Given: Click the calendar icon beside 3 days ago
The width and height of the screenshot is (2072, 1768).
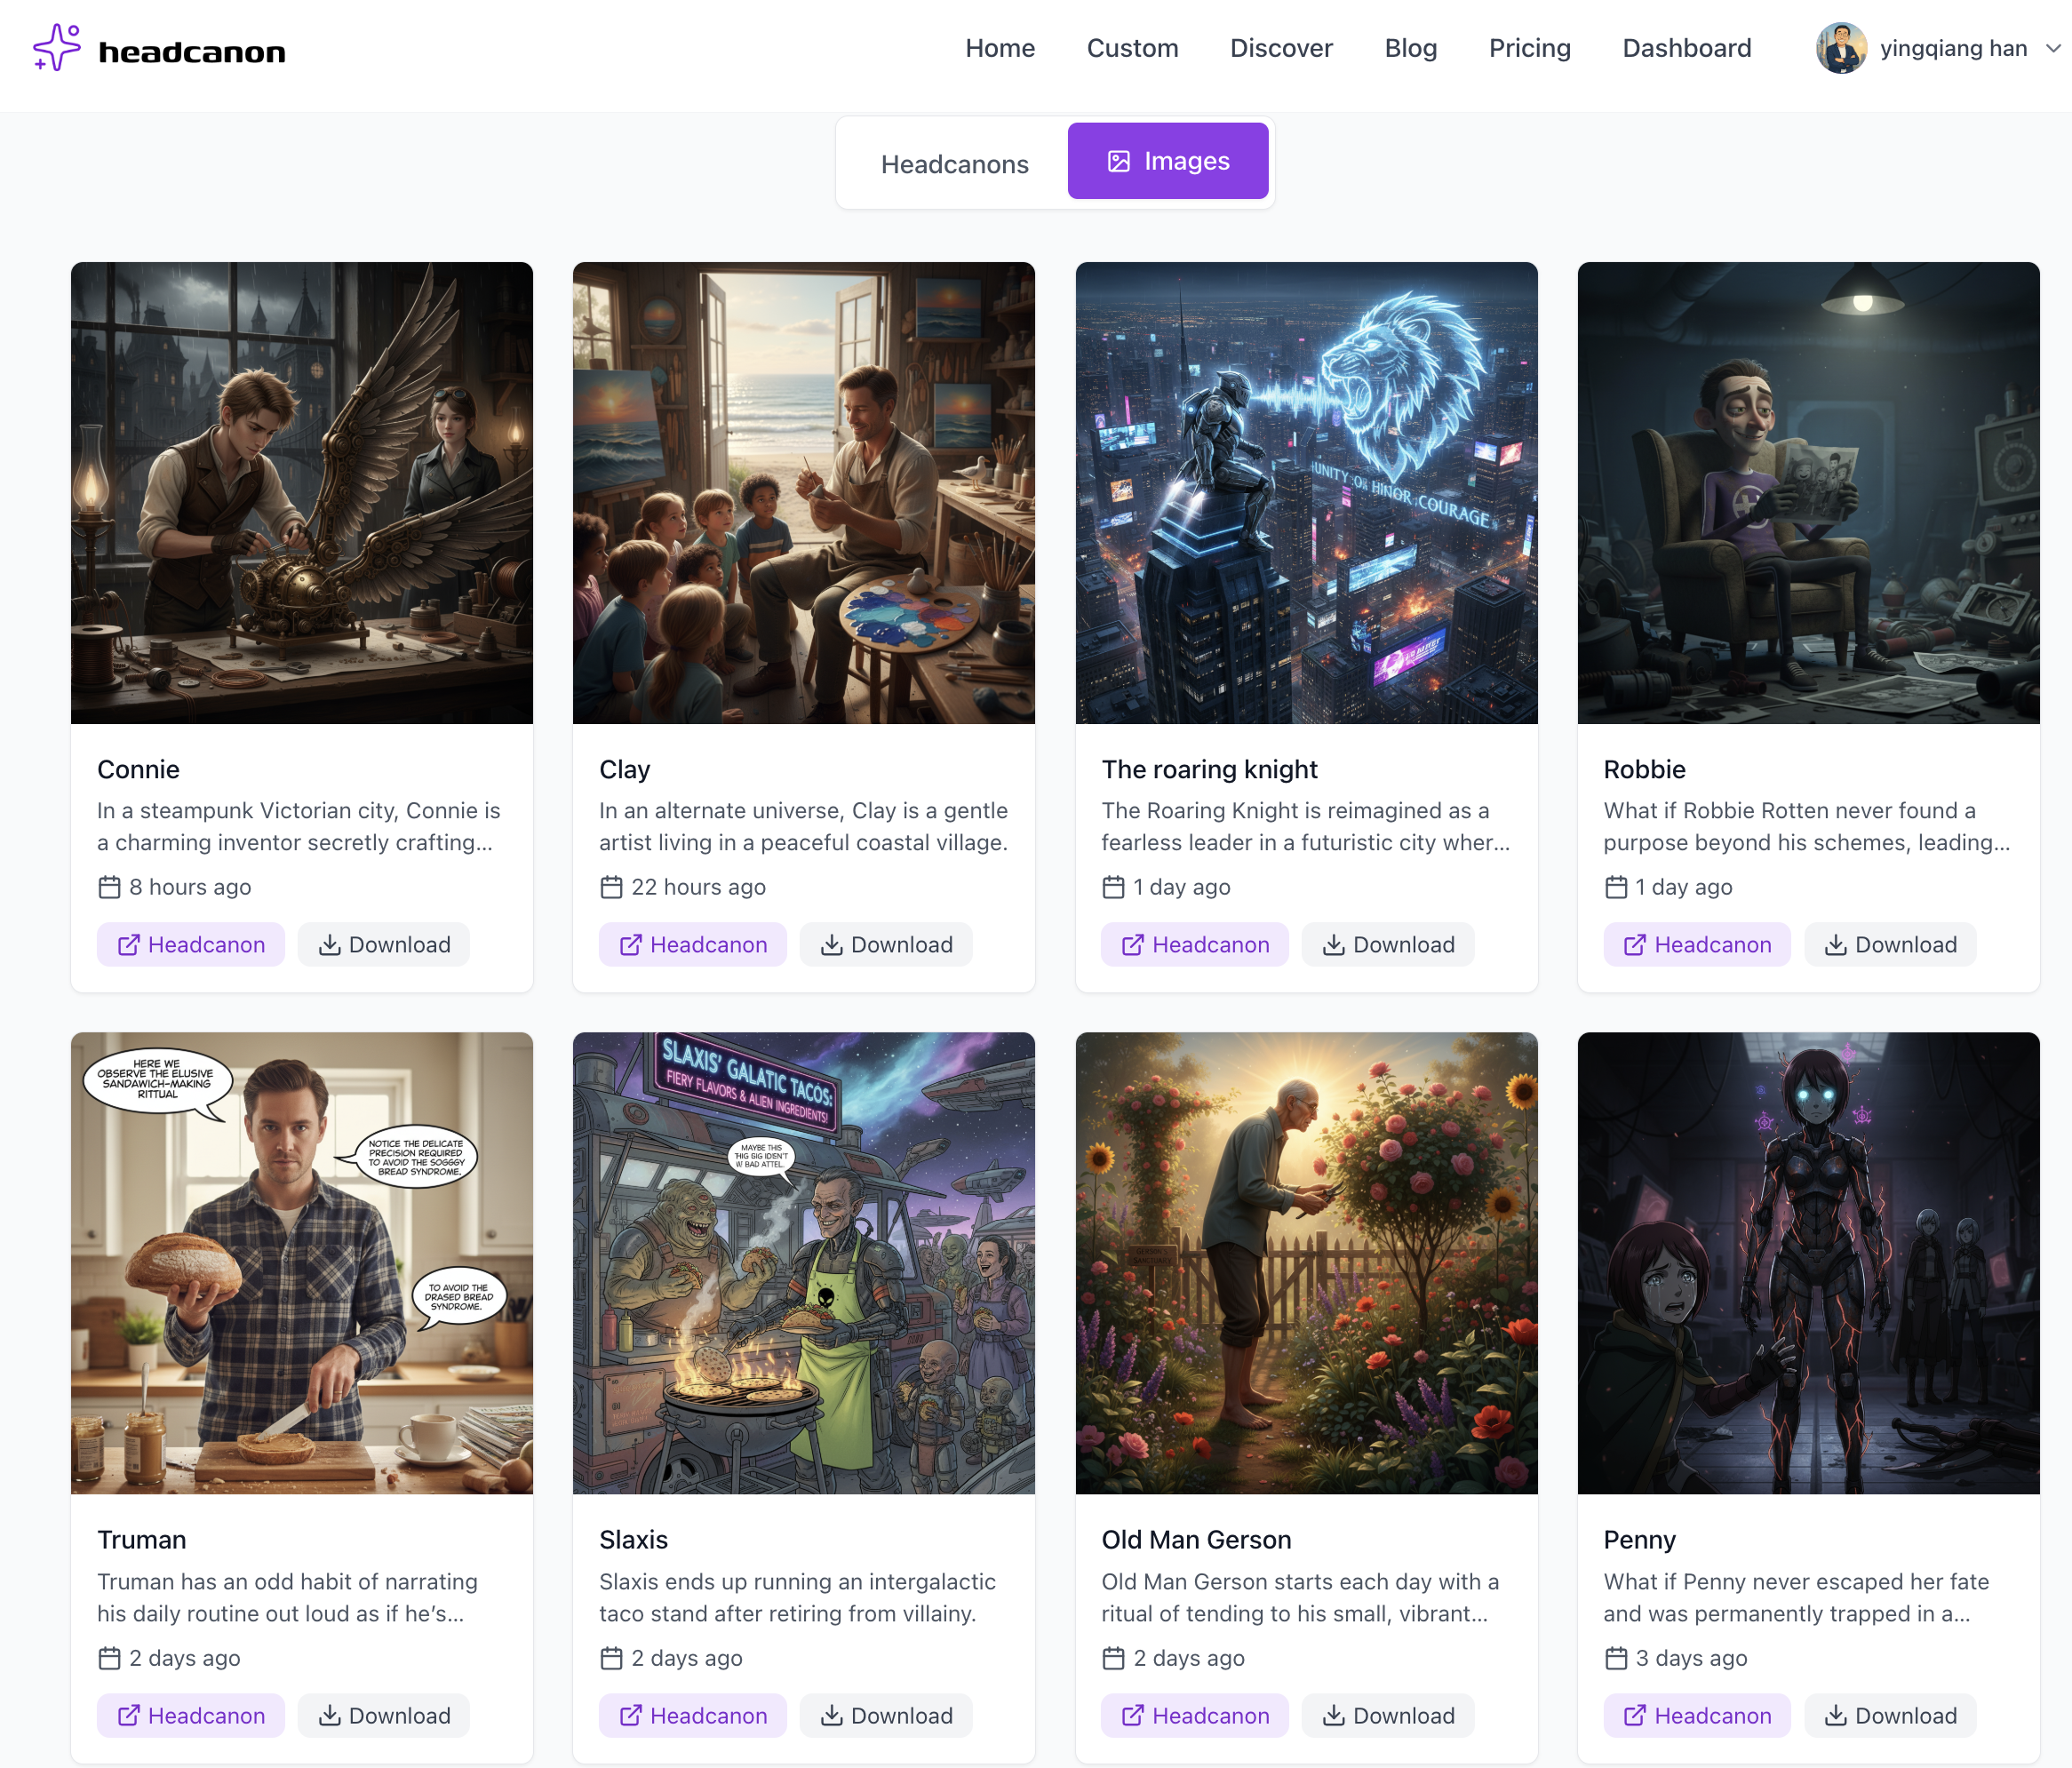Looking at the screenshot, I should click(1616, 1658).
